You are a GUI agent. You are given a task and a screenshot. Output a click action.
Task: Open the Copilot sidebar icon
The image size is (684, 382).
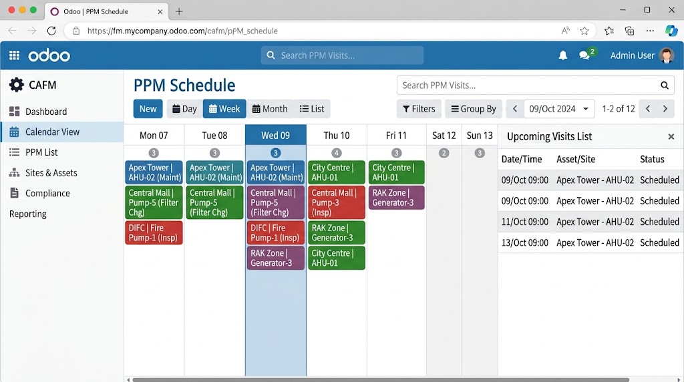[671, 31]
